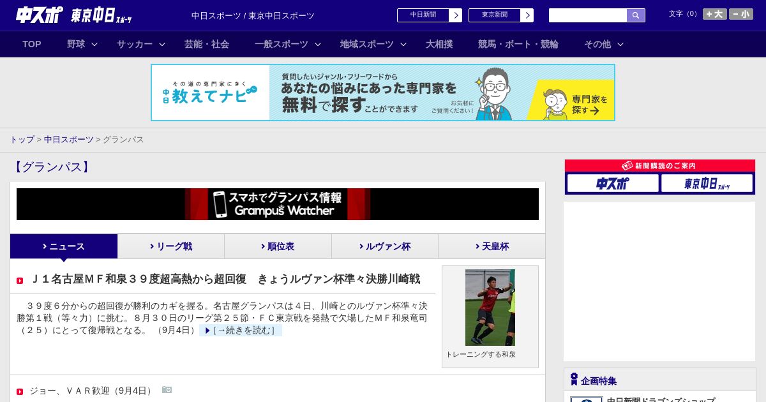
Task: Select 天皇杯 tab
Action: (x=492, y=246)
